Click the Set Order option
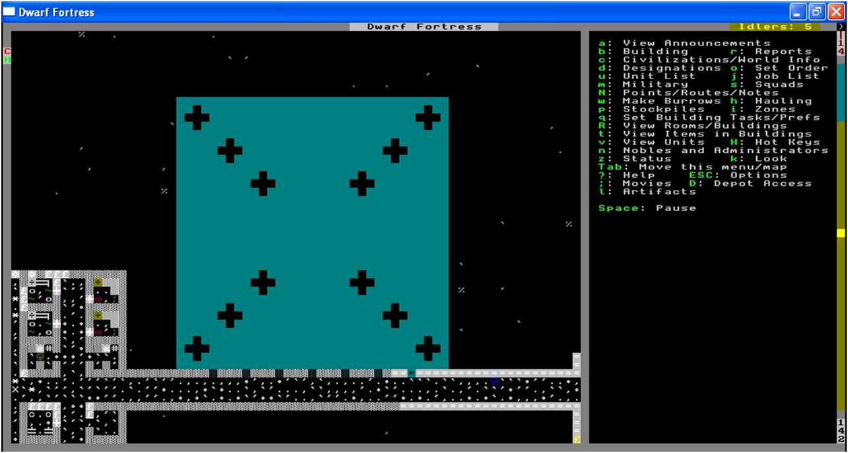848x453 pixels. point(779,68)
